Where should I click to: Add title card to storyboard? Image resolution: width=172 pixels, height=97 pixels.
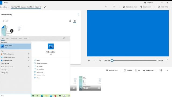(112, 70)
